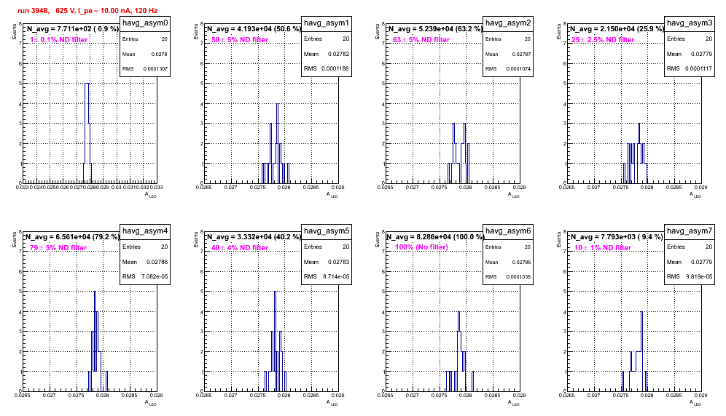Select the havg_asym0 stats box title
The width and height of the screenshot is (726, 416).
tap(145, 23)
